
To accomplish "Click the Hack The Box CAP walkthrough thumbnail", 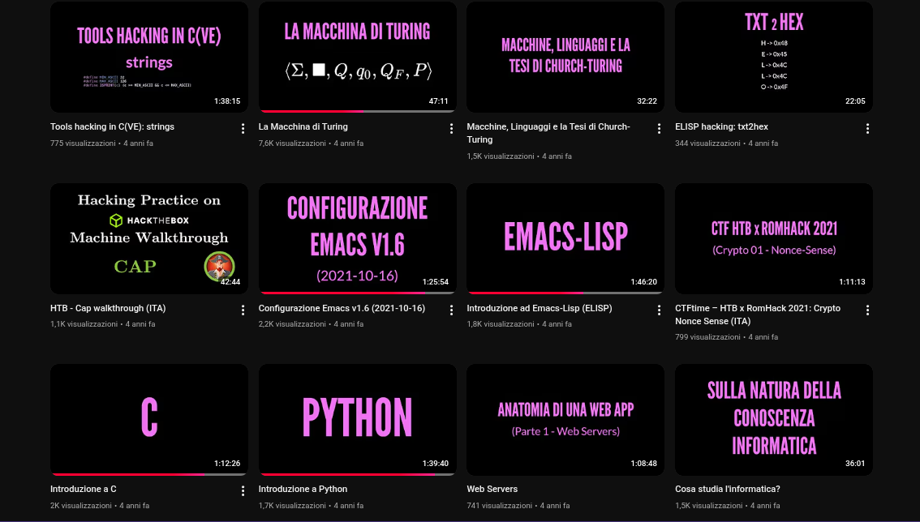I will pos(148,238).
